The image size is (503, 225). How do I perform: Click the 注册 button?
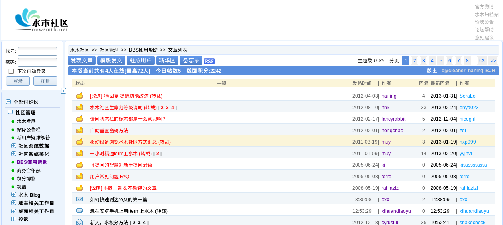tap(45, 81)
